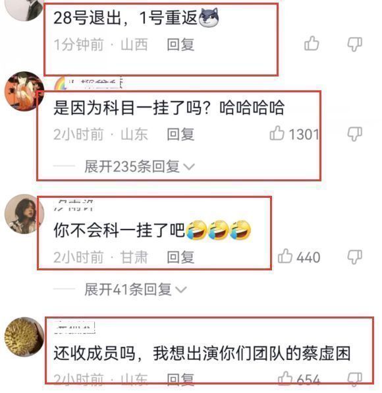Open the durian avatar user's profile

24,336
